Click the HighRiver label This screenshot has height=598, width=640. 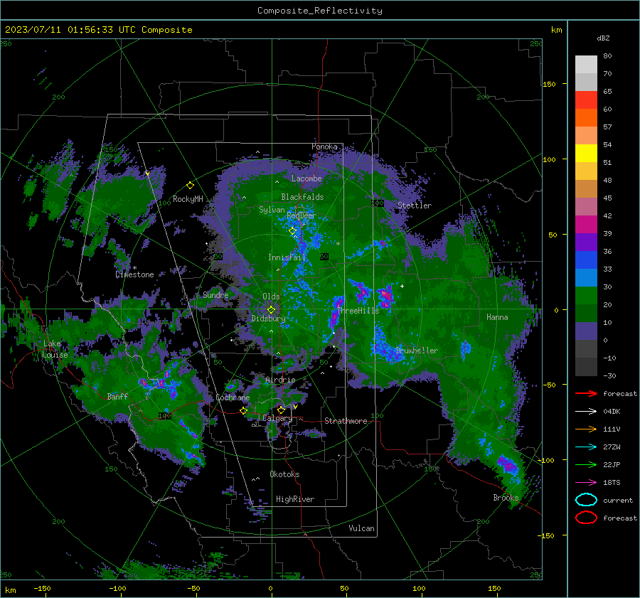point(295,499)
